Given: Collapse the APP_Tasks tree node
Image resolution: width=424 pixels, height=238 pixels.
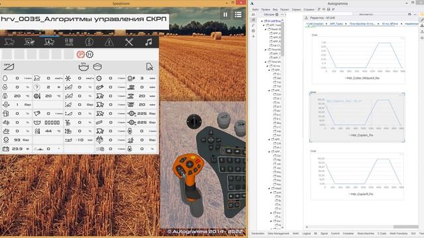Looking at the screenshot, I should coord(264,25).
